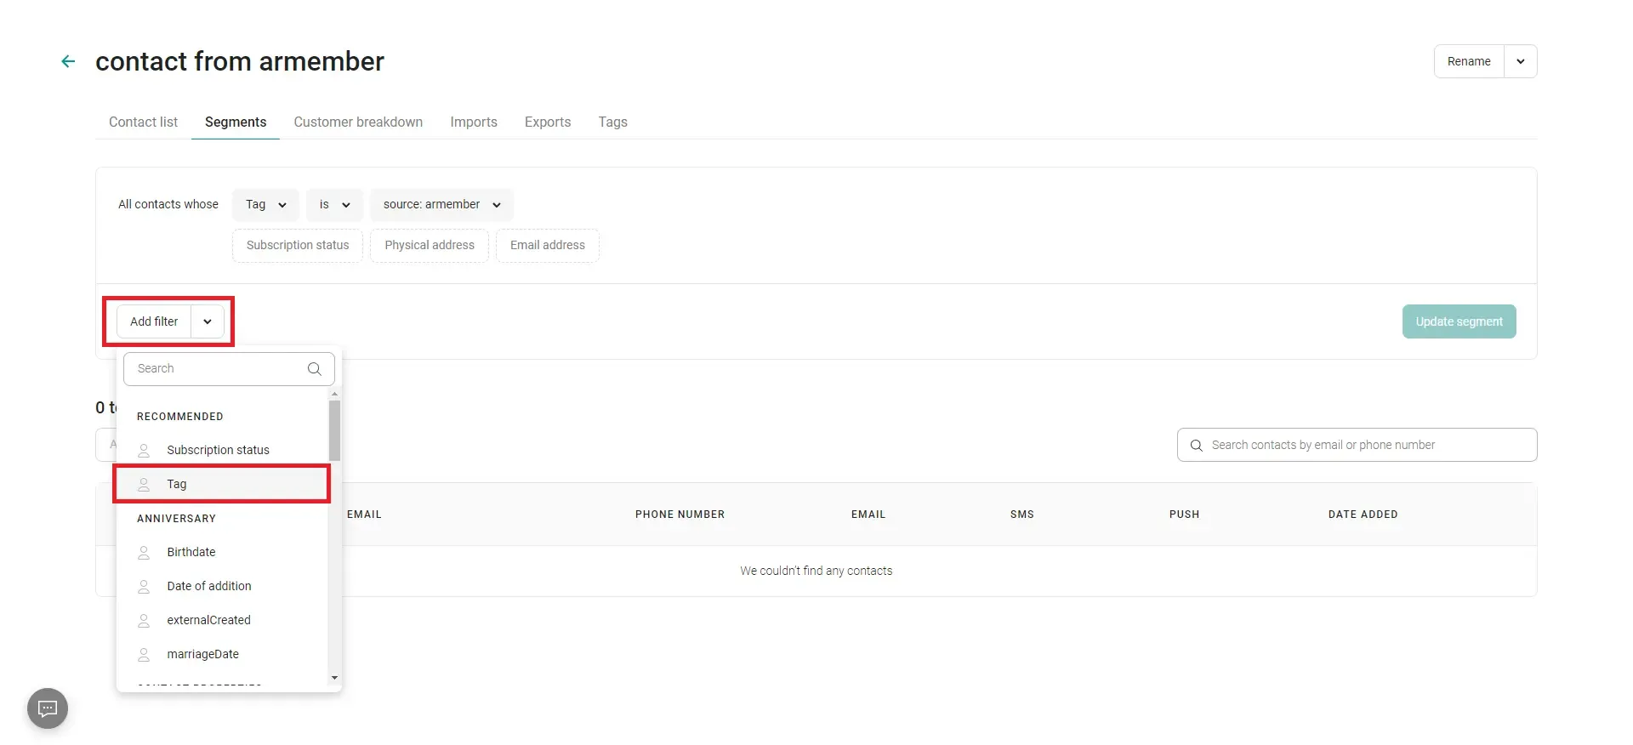Click the magnifier icon in filter search
The height and width of the screenshot is (745, 1633).
[314, 369]
